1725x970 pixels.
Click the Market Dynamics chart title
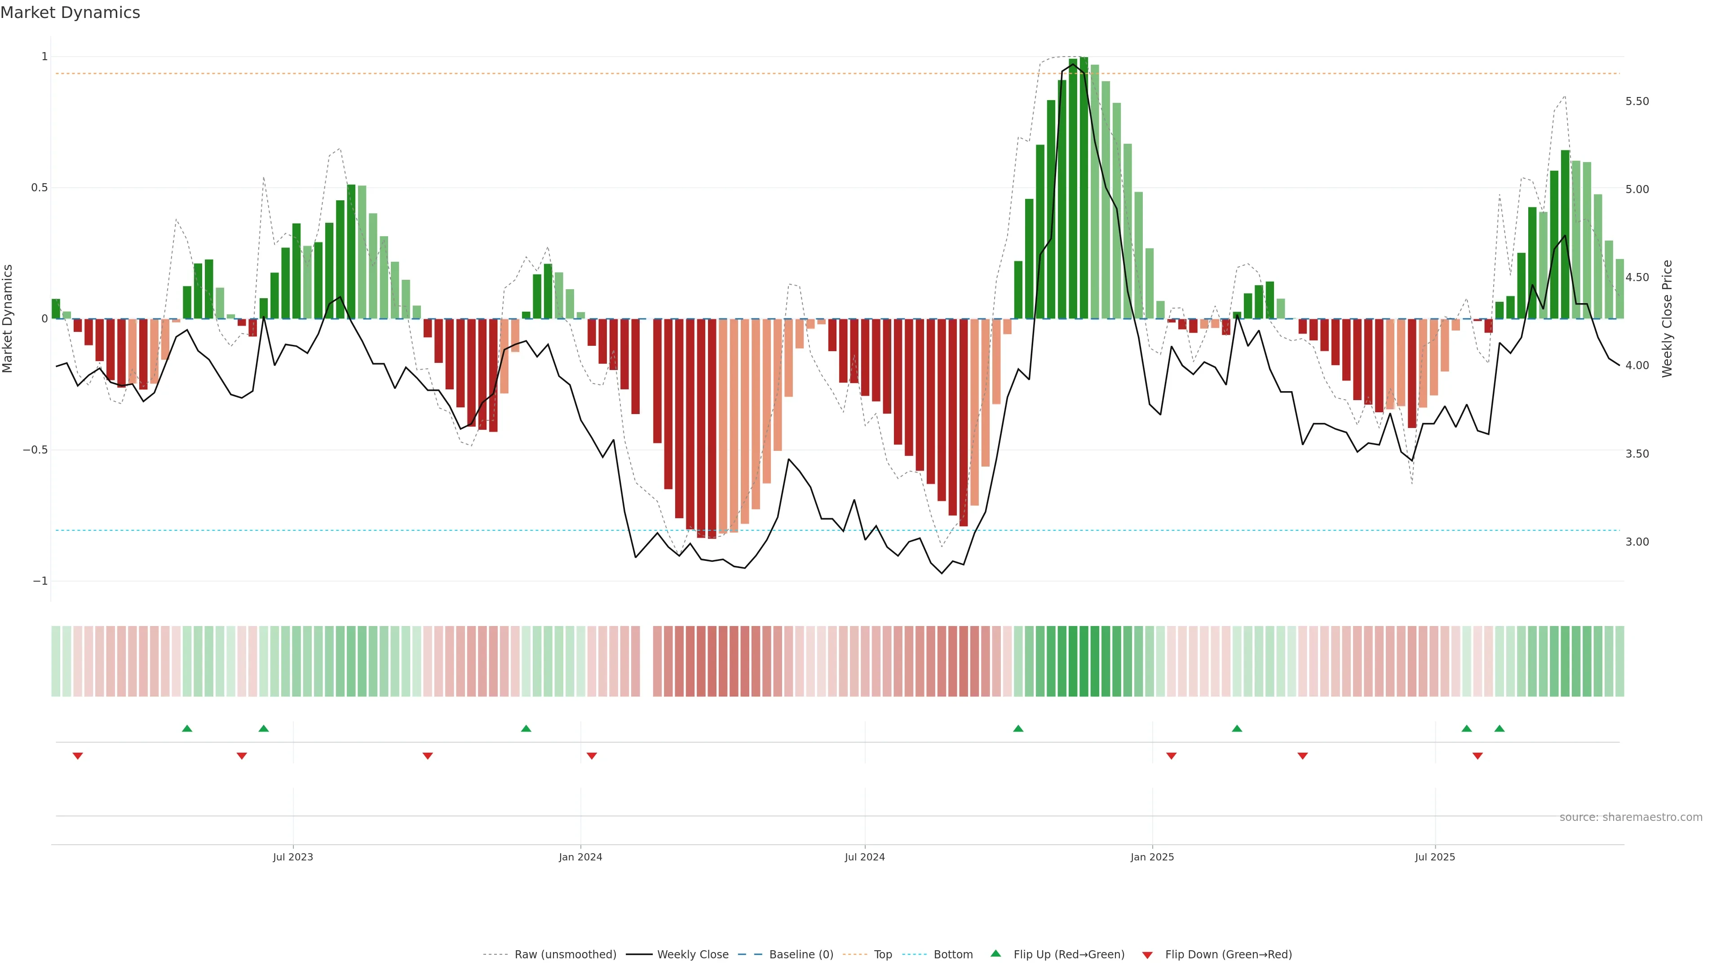pyautogui.click(x=71, y=13)
